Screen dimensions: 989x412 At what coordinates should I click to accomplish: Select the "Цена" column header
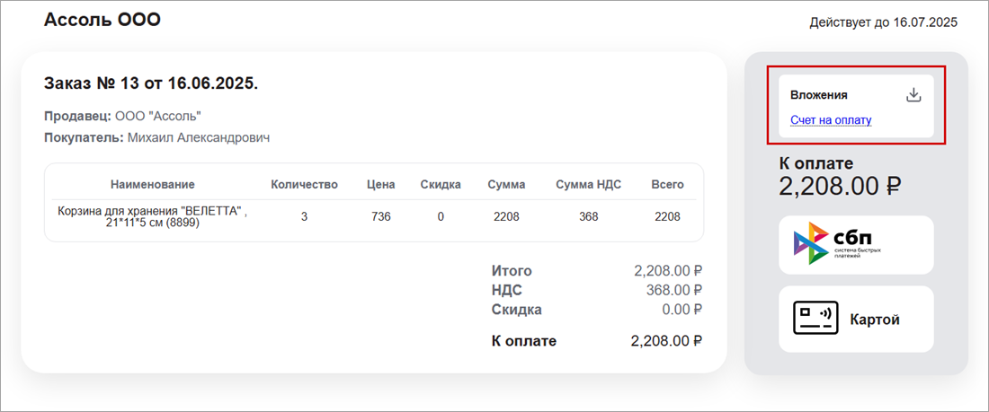(380, 184)
